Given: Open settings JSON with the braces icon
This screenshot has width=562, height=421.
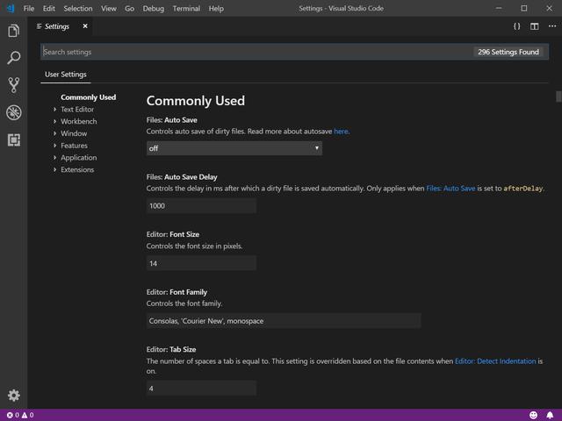Looking at the screenshot, I should tap(516, 26).
